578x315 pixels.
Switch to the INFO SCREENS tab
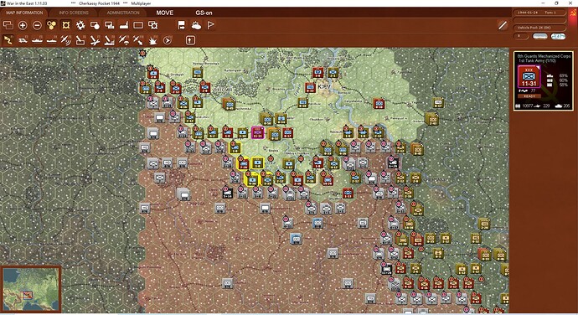(x=74, y=13)
